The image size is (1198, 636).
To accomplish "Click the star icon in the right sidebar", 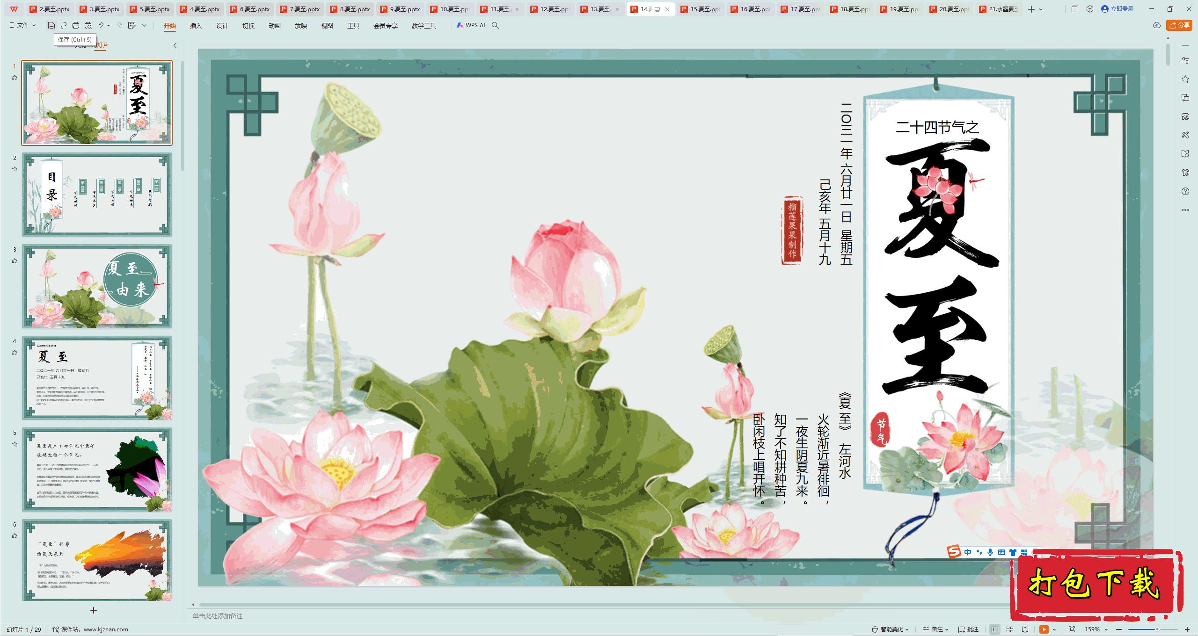I will (1185, 79).
